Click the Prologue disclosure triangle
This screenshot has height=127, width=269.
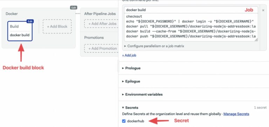coord(123,68)
